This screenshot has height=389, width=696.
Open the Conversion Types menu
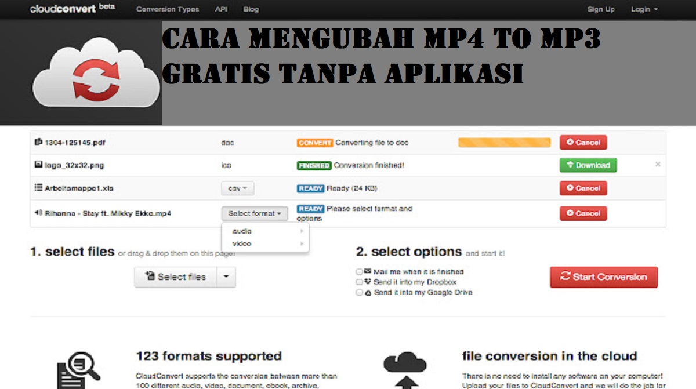[x=168, y=9]
